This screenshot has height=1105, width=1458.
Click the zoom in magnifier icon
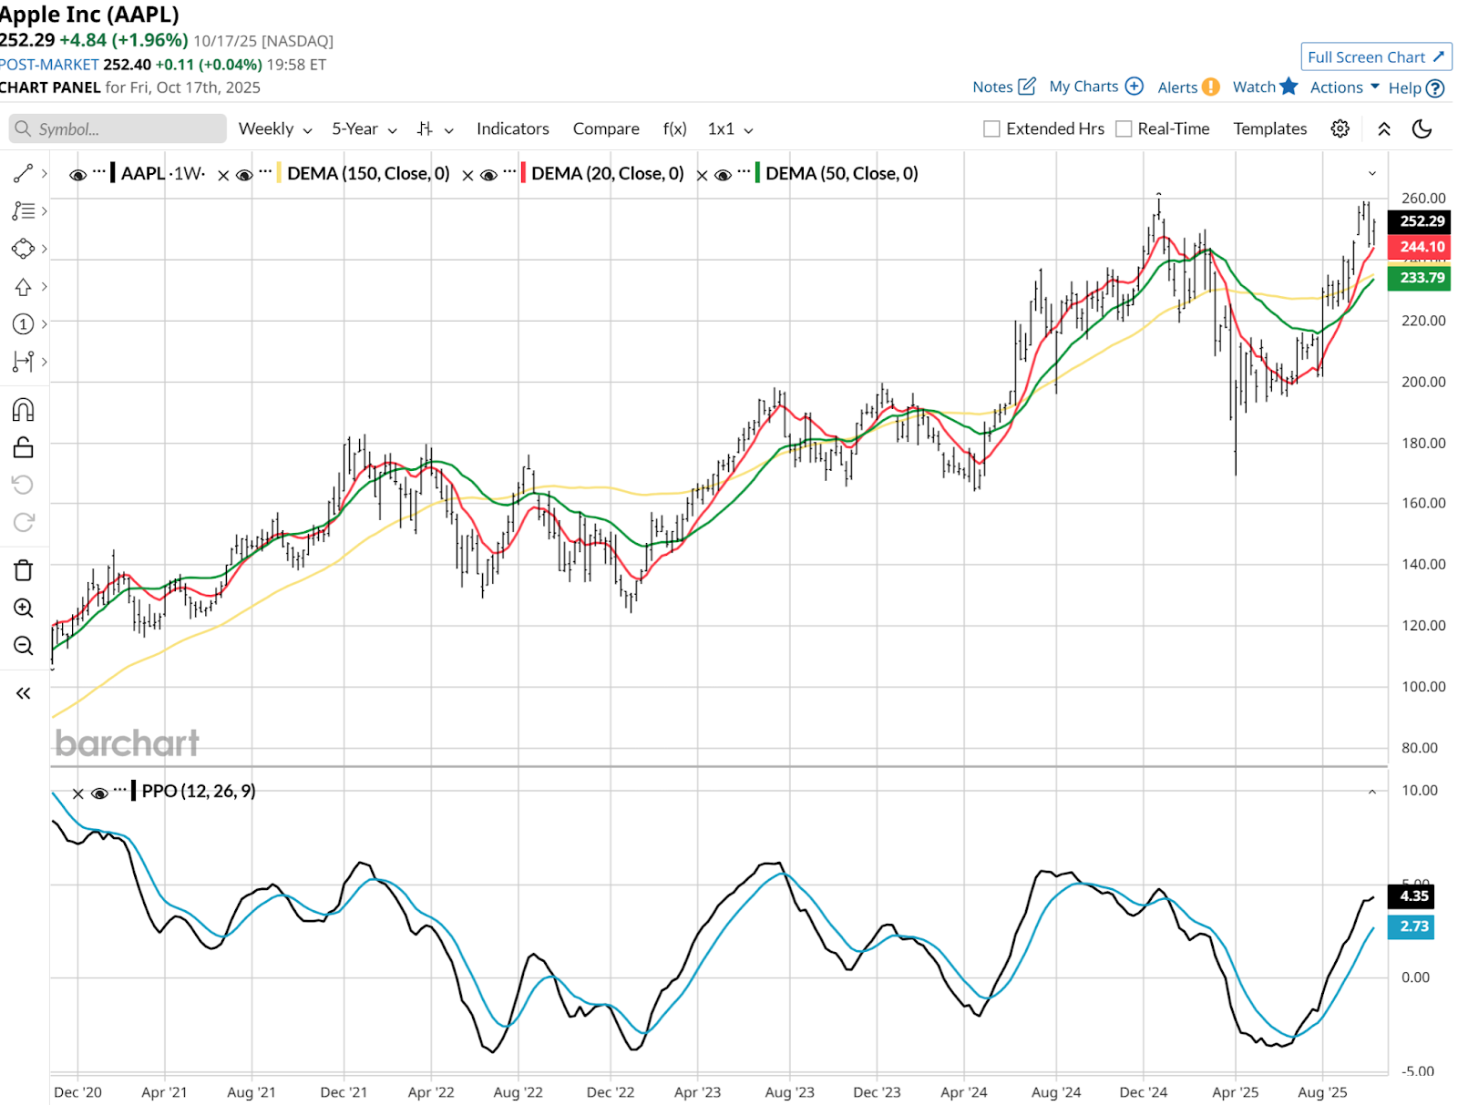click(x=23, y=608)
